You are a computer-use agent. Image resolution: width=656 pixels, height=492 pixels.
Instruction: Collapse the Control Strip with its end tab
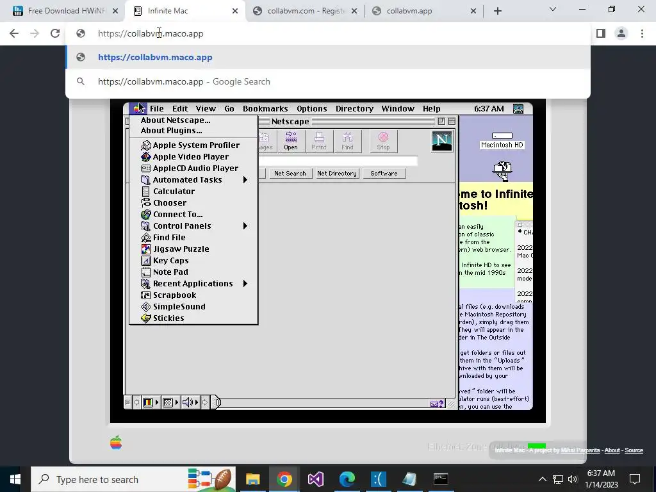(215, 402)
